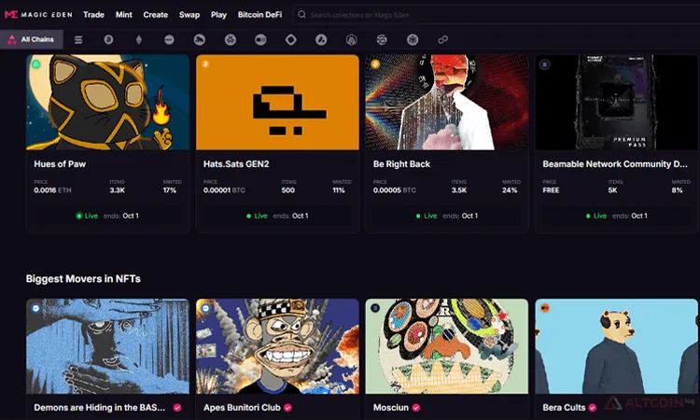This screenshot has width=700, height=420.
Task: Click the verified badge on the Demons are Hiding card
Action: pyautogui.click(x=177, y=408)
